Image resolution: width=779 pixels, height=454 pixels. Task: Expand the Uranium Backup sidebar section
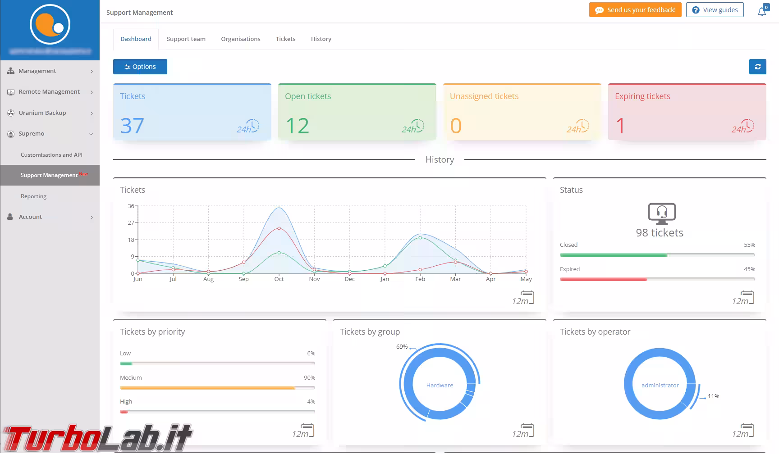[x=50, y=113]
